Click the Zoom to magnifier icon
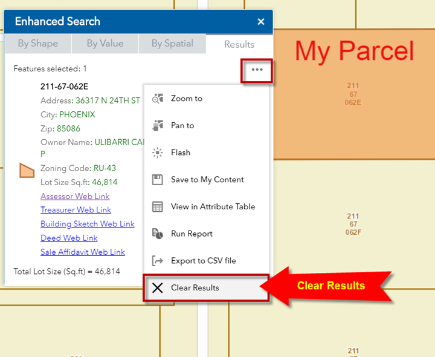This screenshot has width=435, height=357. tap(158, 99)
